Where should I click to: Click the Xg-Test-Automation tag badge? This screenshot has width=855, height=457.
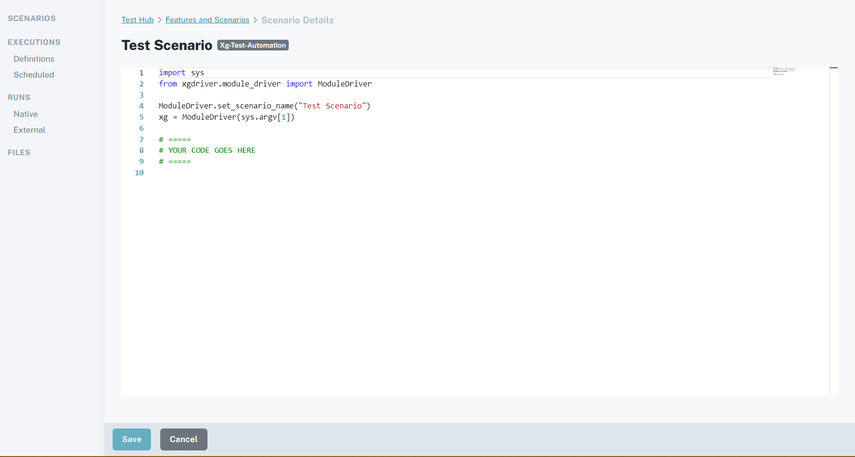(253, 45)
